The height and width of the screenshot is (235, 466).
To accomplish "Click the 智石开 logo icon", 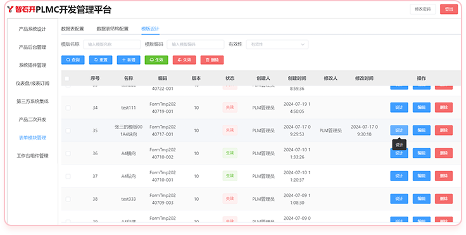I will (10, 10).
